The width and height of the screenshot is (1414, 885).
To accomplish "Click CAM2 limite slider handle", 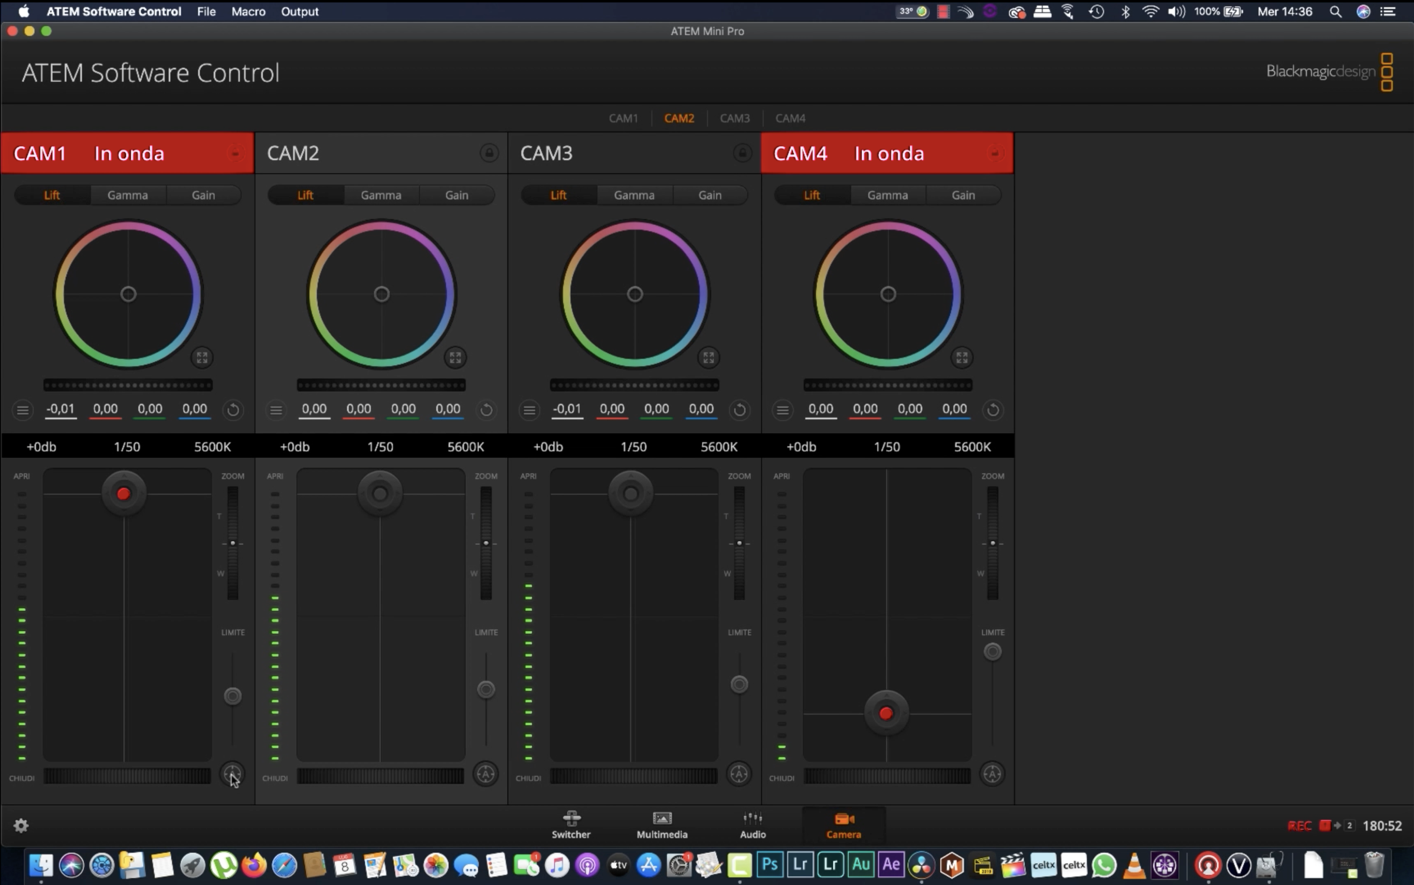I will click(x=485, y=690).
